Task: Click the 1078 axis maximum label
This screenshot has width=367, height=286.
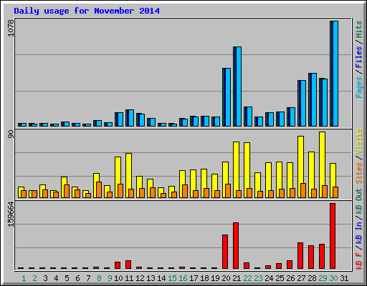Action: [x=11, y=28]
